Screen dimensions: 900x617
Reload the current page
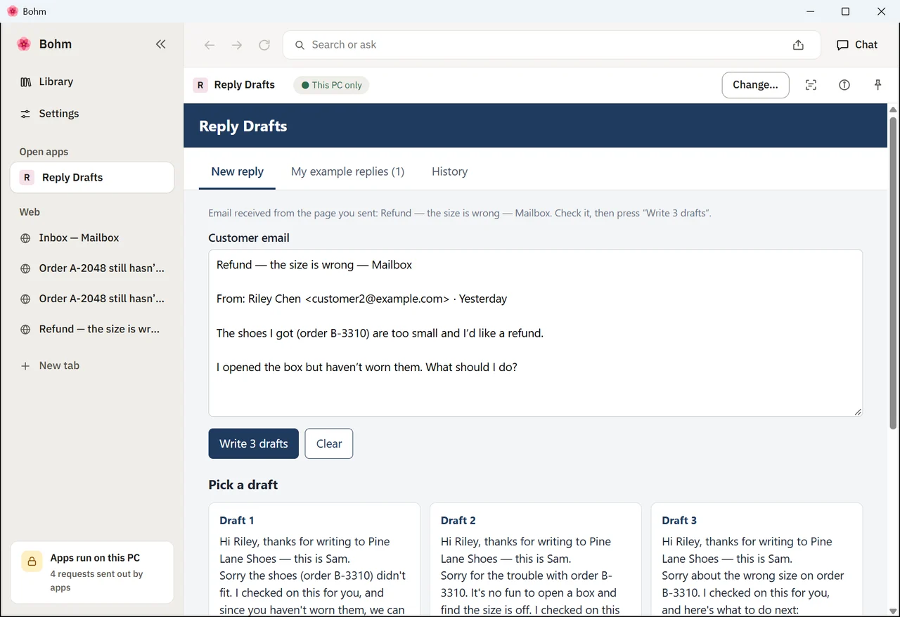(x=264, y=45)
